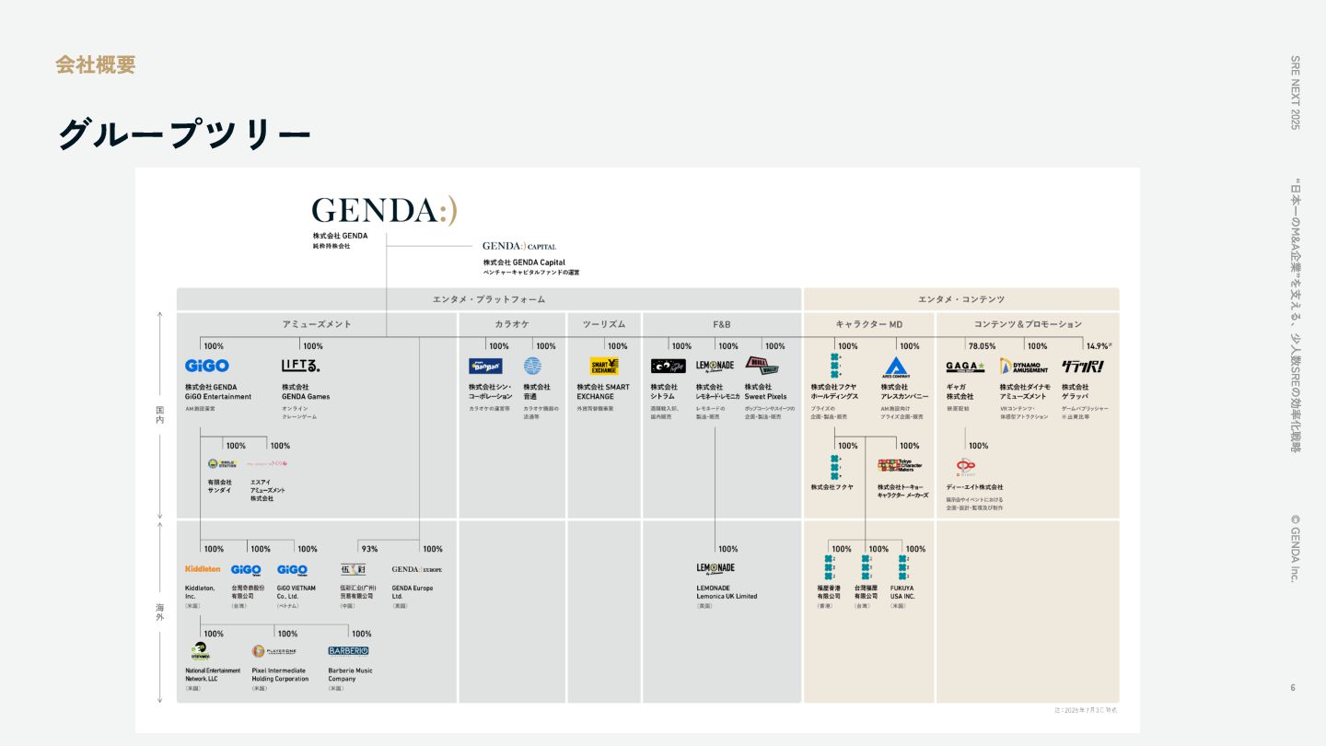Select the 株式会社 GENDA Capital name text
The width and height of the screenshot is (1326, 746).
tap(524, 262)
